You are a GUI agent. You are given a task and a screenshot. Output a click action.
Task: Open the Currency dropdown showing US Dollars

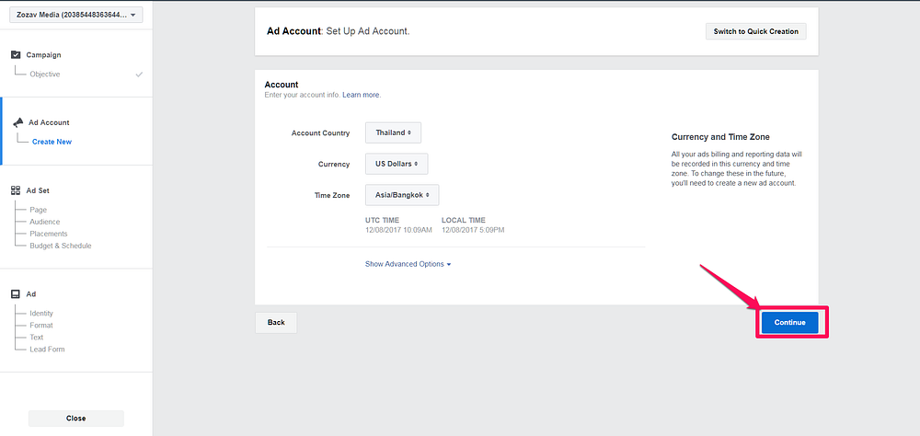point(397,164)
